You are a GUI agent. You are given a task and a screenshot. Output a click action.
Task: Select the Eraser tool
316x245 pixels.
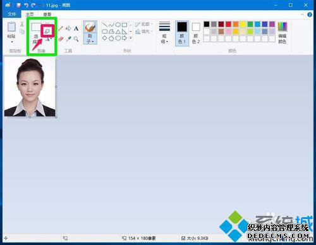[61, 39]
